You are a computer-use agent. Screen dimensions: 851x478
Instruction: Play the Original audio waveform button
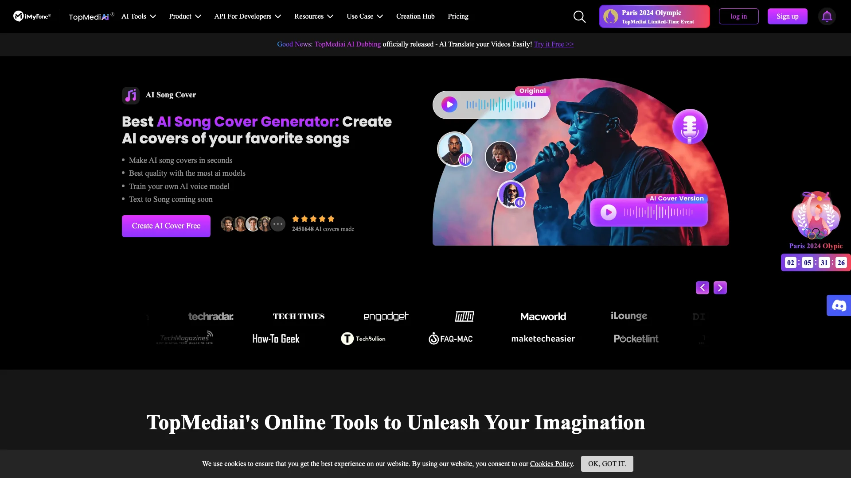[449, 104]
